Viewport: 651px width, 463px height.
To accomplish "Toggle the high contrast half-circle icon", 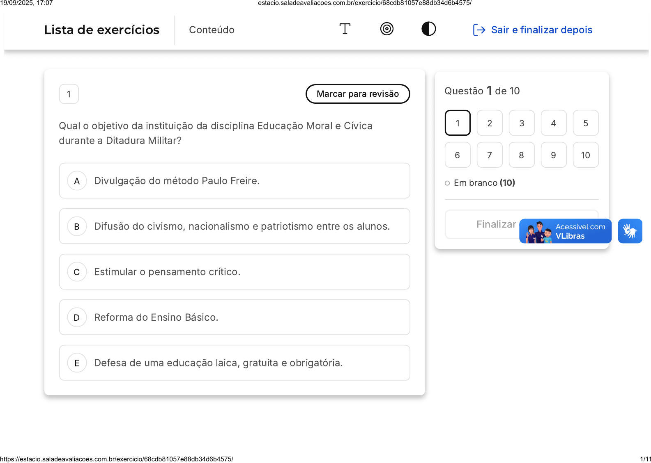I will point(428,29).
